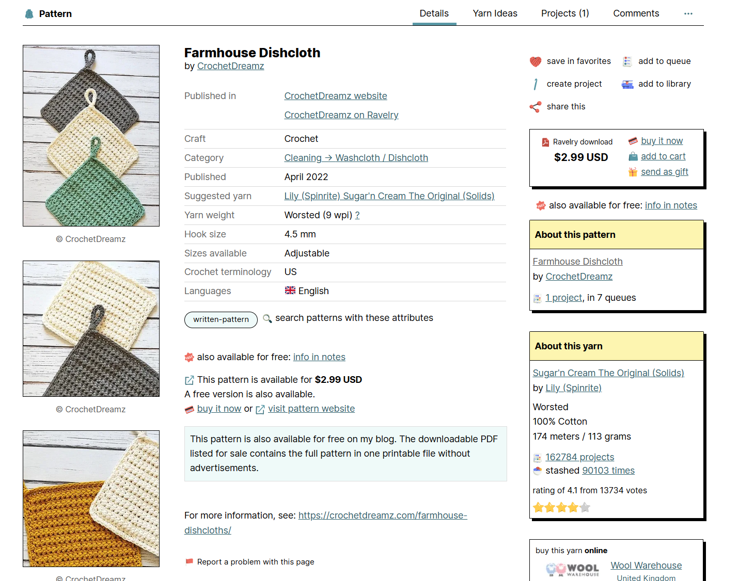
Task: Open the Projects (1) tab
Action: (x=565, y=13)
